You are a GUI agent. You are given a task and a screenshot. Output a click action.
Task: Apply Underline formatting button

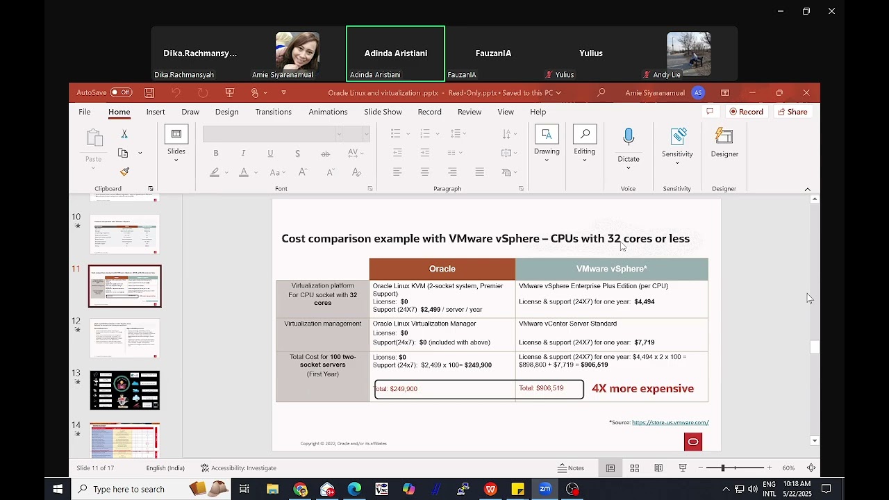[270, 153]
